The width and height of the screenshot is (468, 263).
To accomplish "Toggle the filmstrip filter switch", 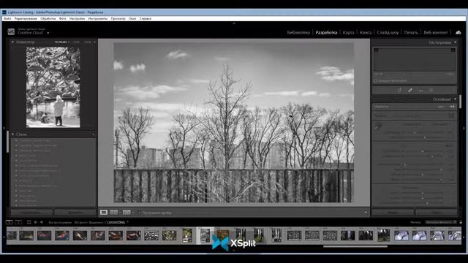I will click(461, 222).
